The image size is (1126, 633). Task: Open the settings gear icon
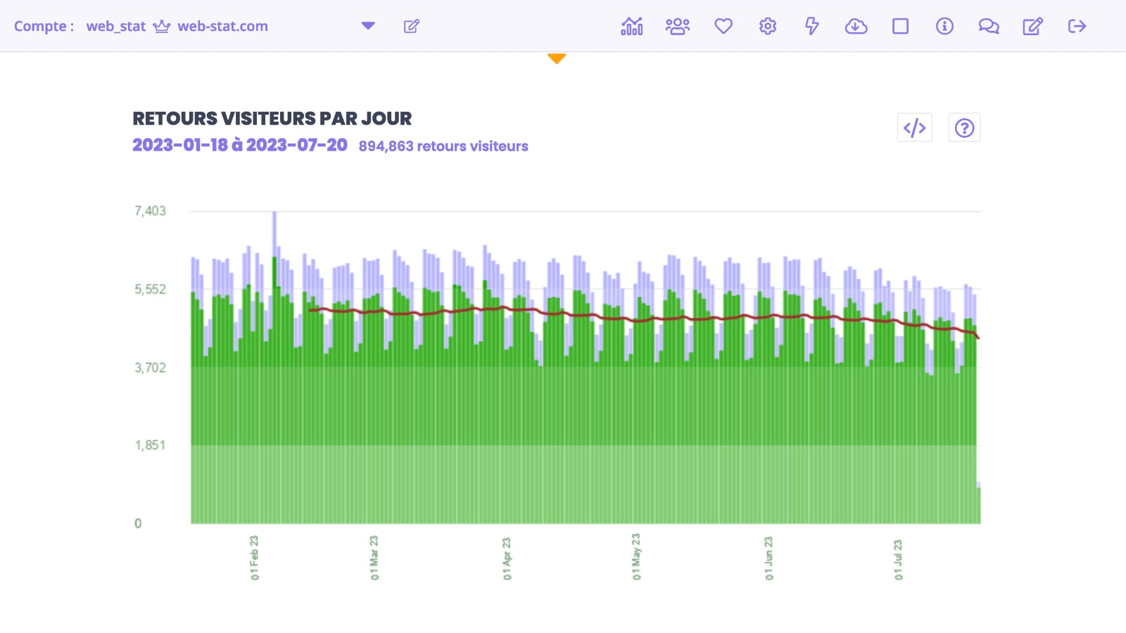tap(768, 26)
